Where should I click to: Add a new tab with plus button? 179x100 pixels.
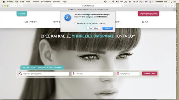pyautogui.click(x=174, y=10)
